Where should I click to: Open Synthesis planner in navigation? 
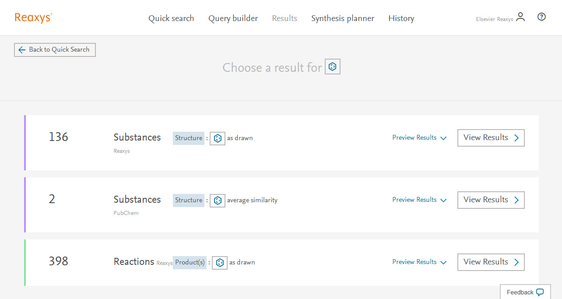pos(343,18)
